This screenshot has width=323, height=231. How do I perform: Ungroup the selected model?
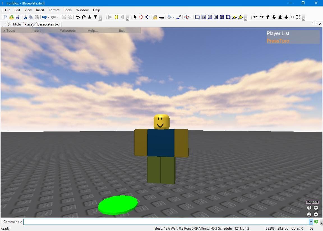point(70,17)
